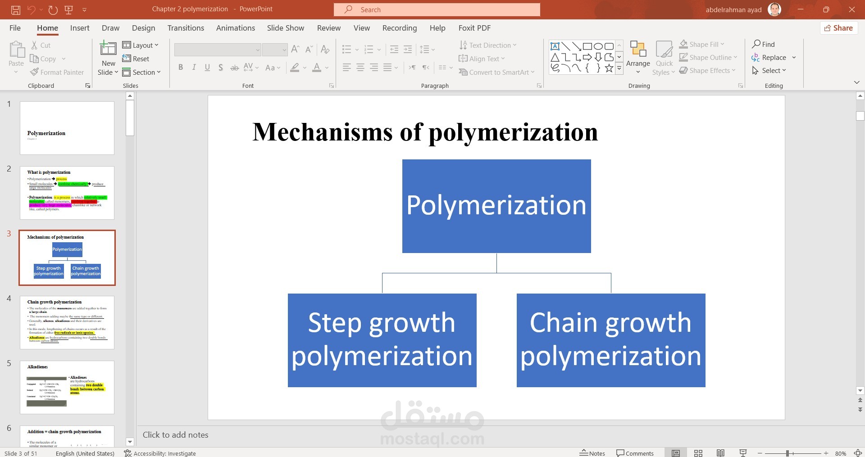Toggle bold formatting in the Font group
This screenshot has width=865, height=457.
(181, 67)
